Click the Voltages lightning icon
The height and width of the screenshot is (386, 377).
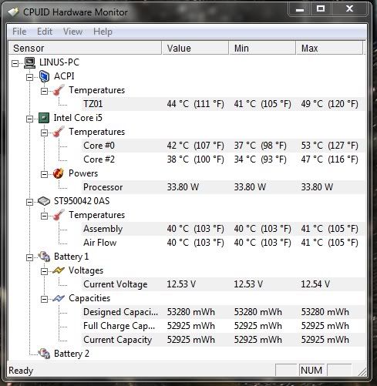pyautogui.click(x=59, y=270)
